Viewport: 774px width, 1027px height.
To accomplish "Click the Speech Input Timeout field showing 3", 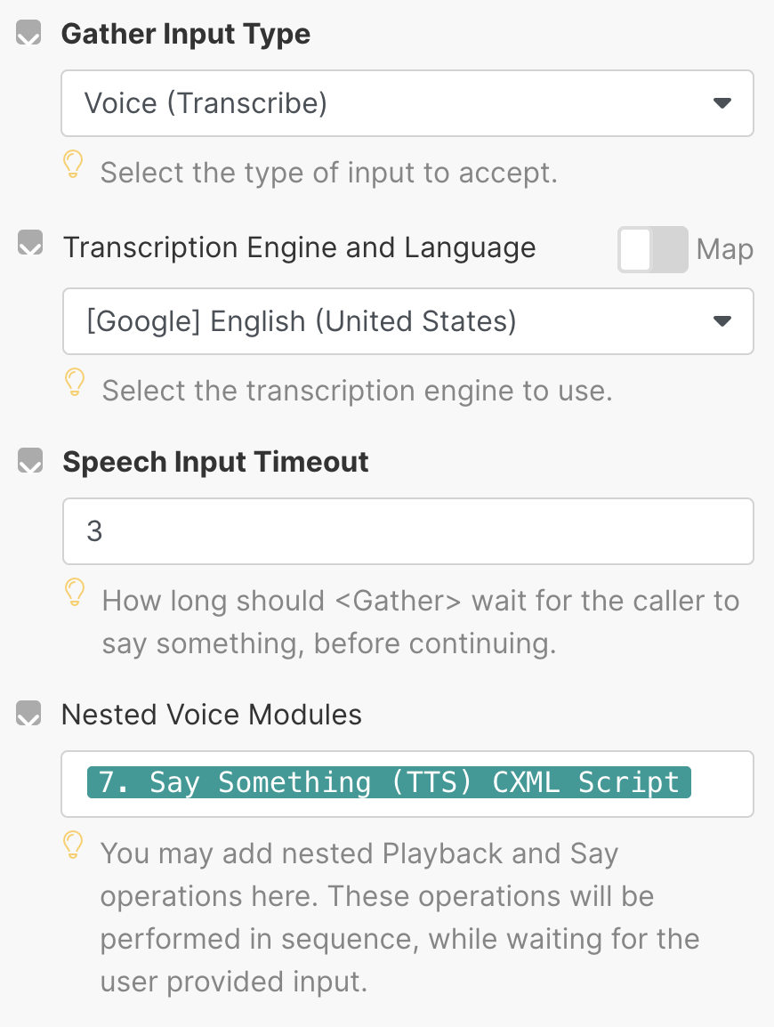I will coord(407,531).
